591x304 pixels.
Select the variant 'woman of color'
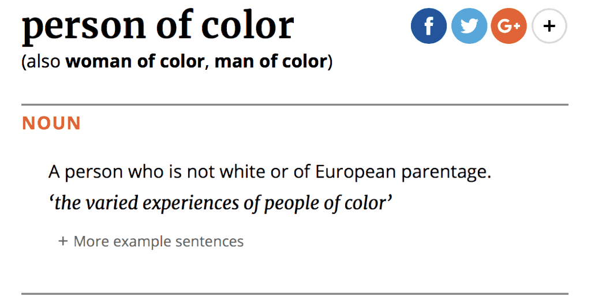(x=135, y=61)
